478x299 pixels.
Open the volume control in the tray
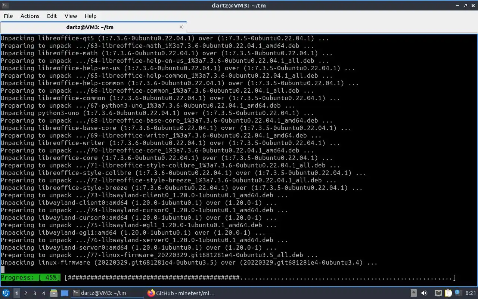[424, 293]
